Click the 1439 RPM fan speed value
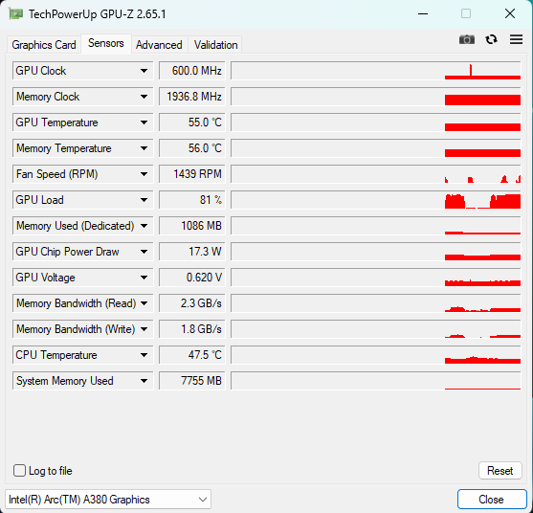 192,174
